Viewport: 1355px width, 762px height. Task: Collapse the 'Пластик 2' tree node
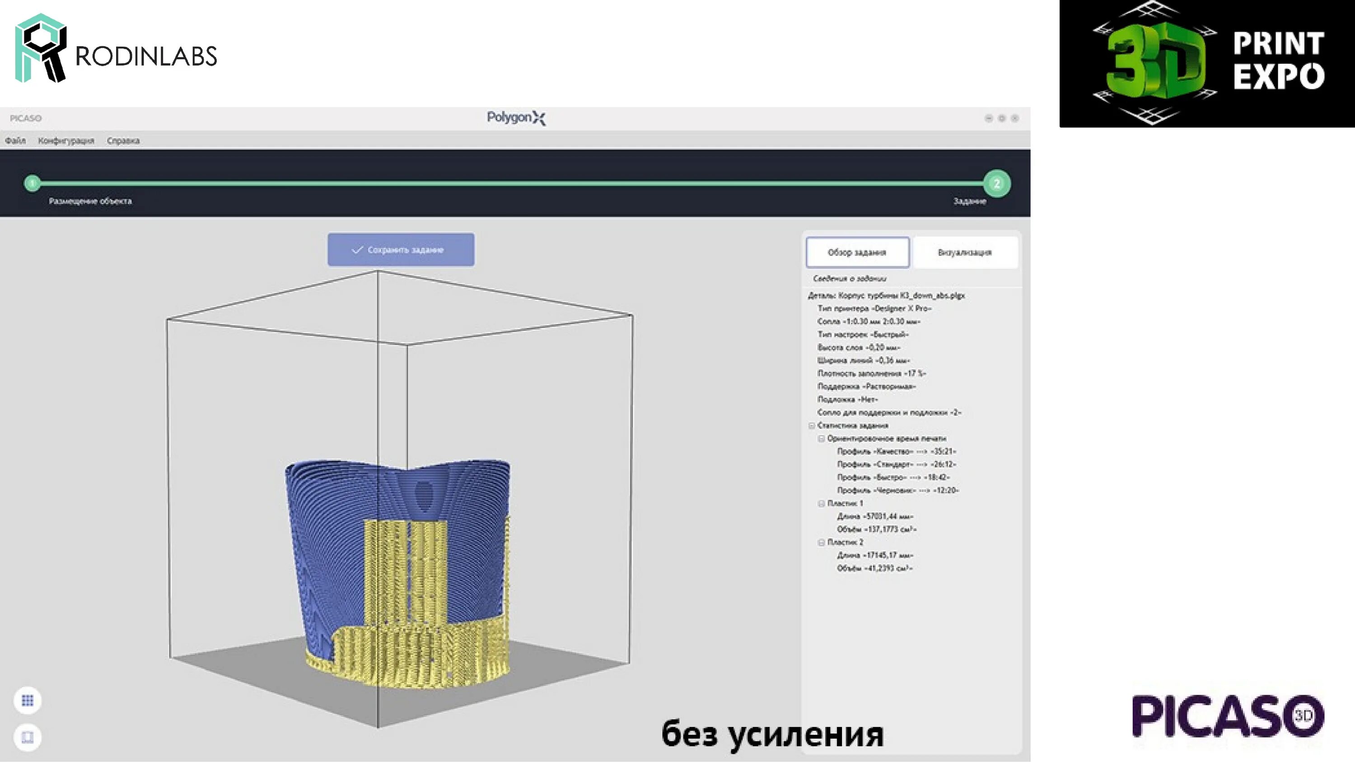[x=821, y=542]
